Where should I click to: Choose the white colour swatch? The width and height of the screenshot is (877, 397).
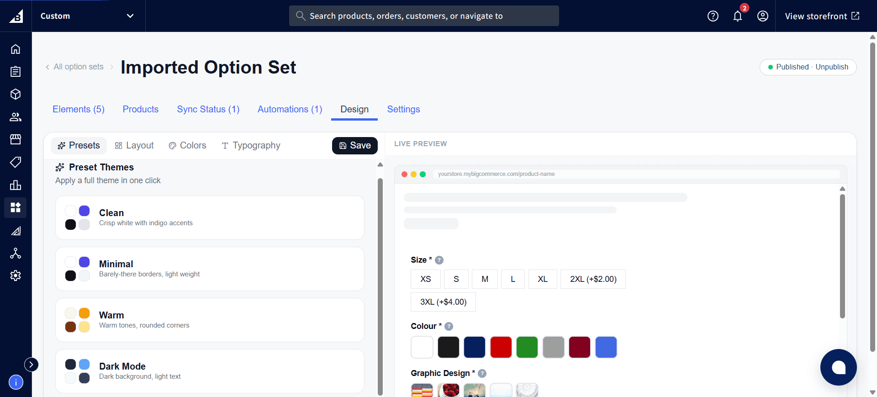422,347
